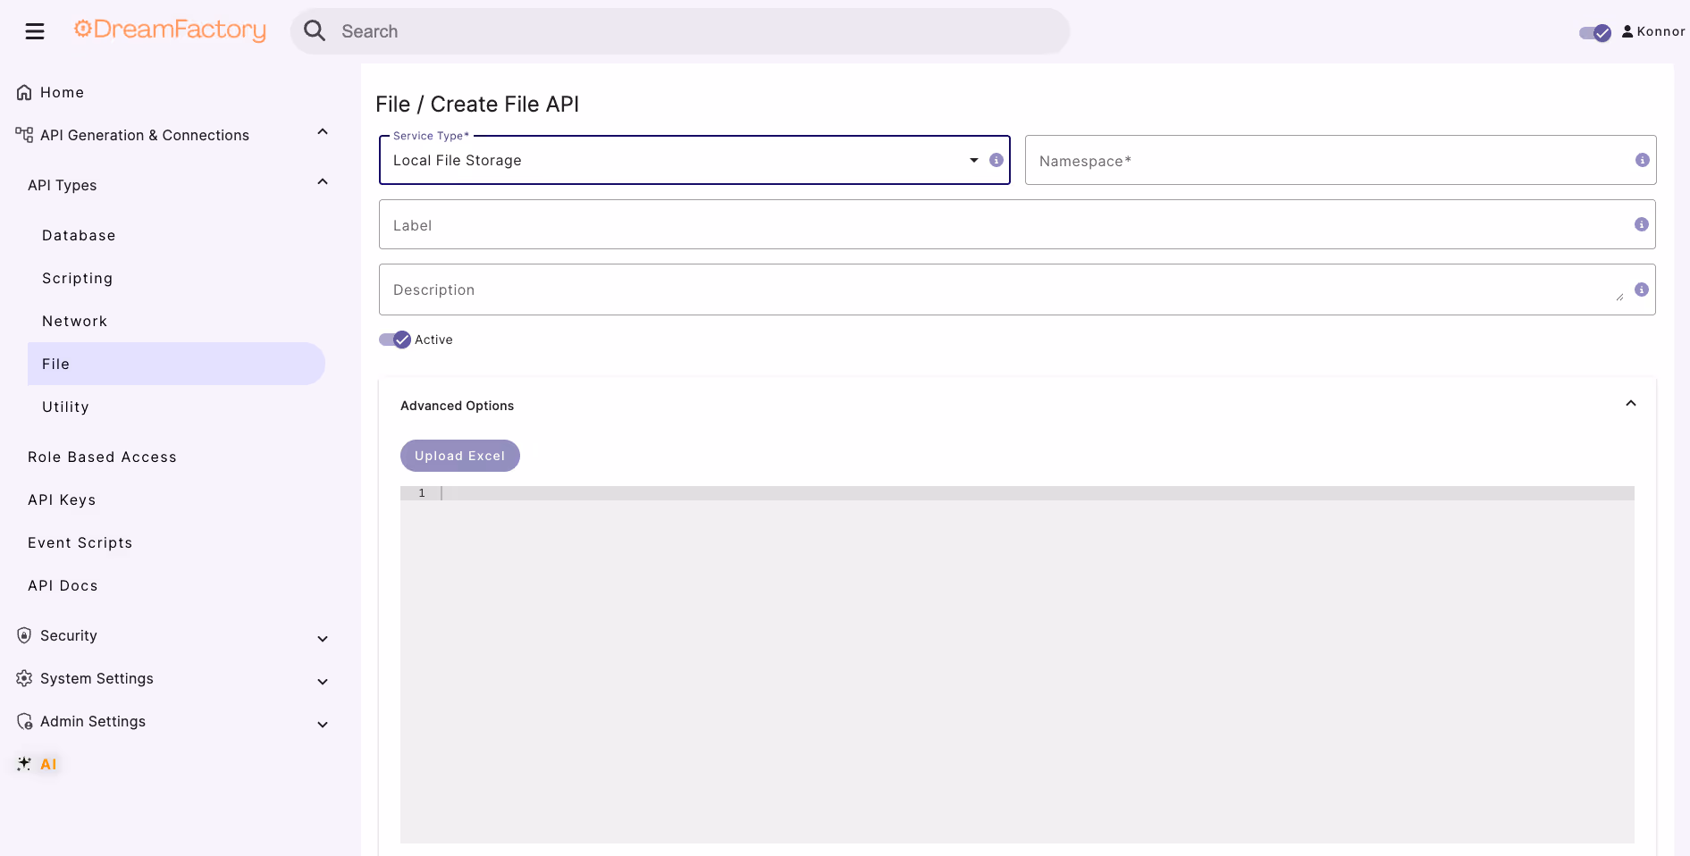
Task: Click the info icon beside Description
Action: pyautogui.click(x=1641, y=290)
